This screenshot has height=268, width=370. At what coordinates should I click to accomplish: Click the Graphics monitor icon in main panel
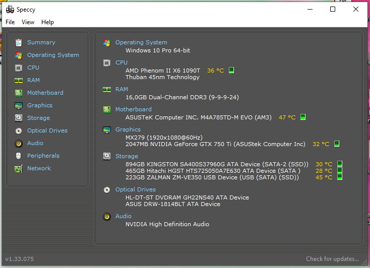(107, 130)
